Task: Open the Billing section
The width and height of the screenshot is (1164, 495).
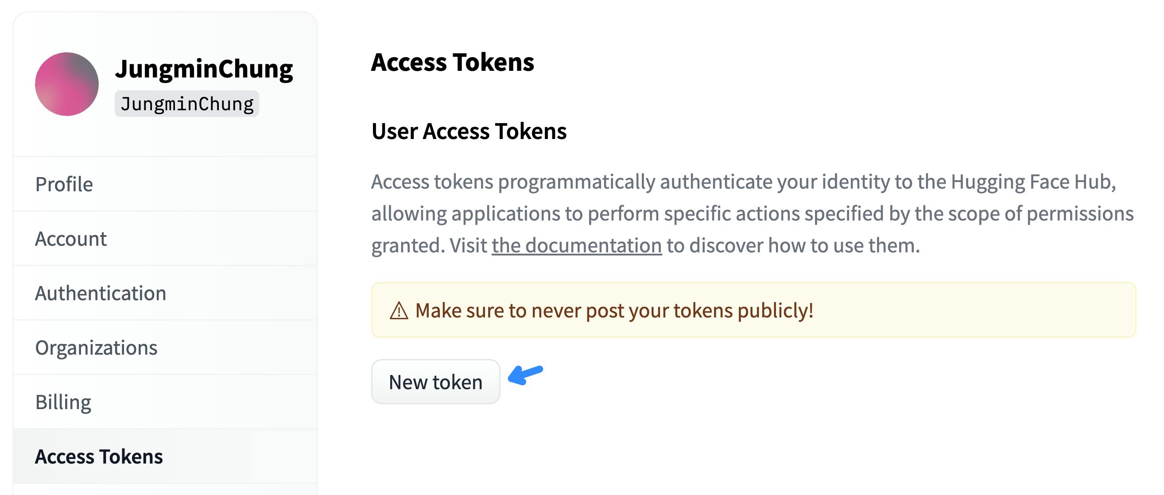Action: click(x=165, y=402)
